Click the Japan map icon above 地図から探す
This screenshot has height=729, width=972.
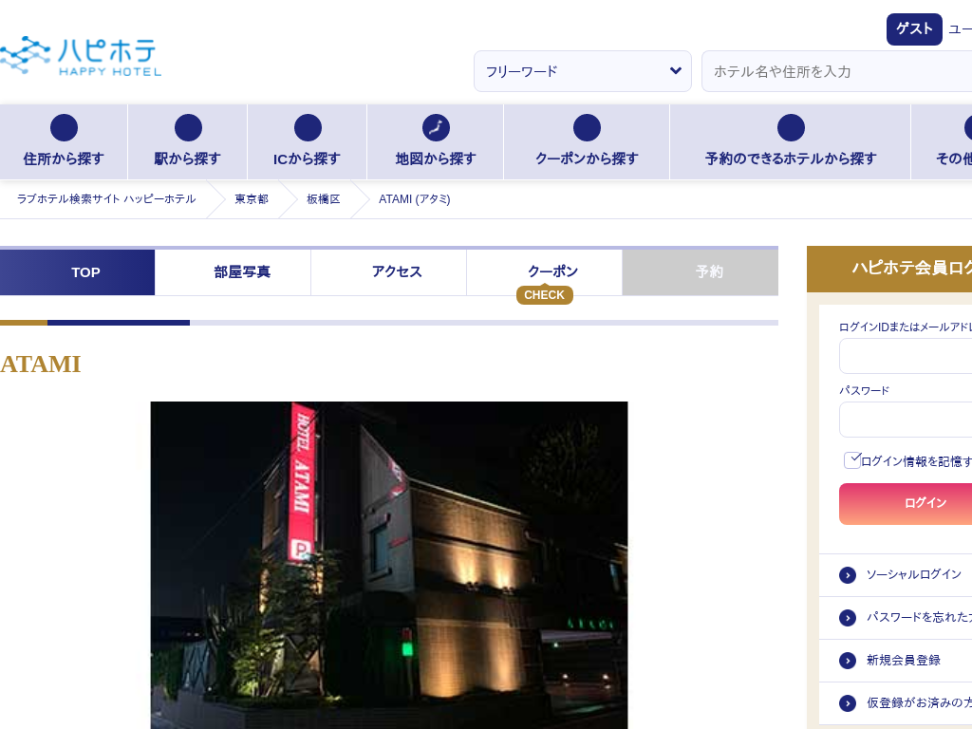pyautogui.click(x=436, y=128)
